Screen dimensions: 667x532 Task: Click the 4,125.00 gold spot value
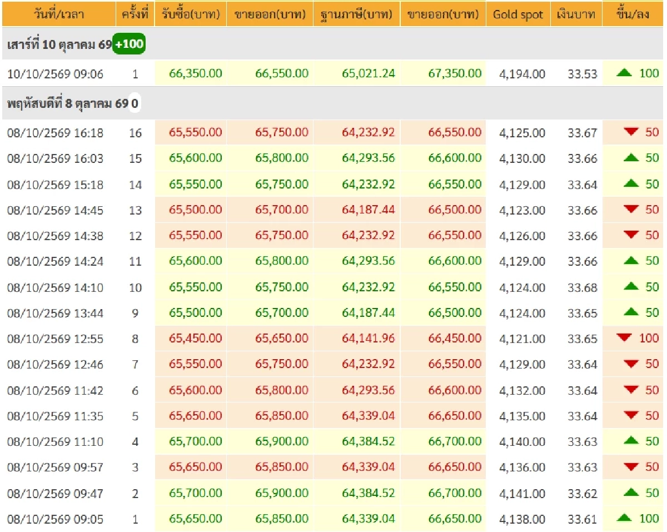pos(522,133)
